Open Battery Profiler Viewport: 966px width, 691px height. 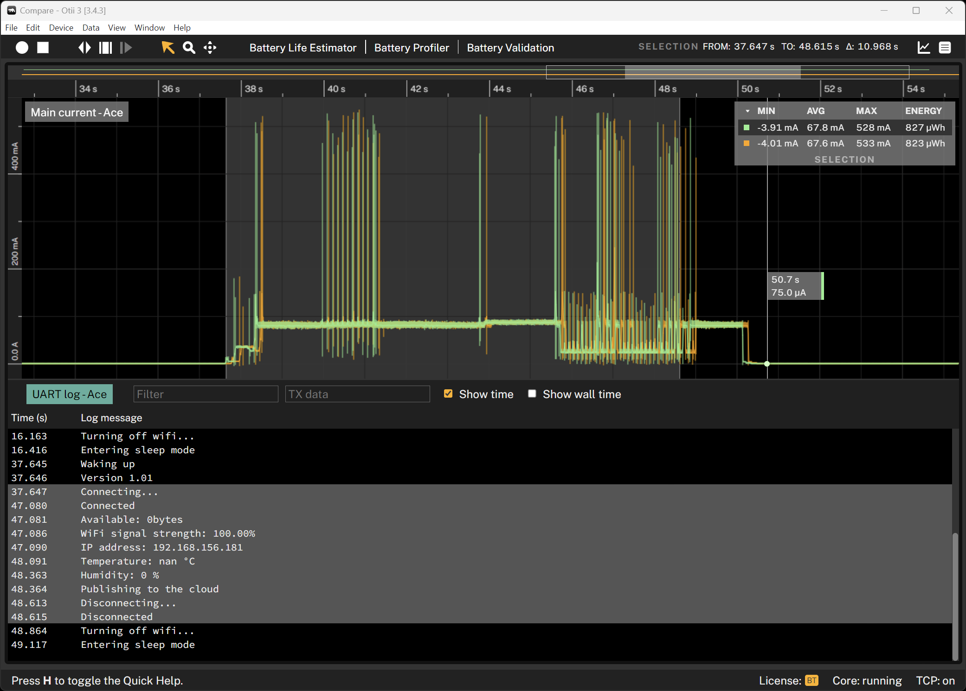coord(412,48)
